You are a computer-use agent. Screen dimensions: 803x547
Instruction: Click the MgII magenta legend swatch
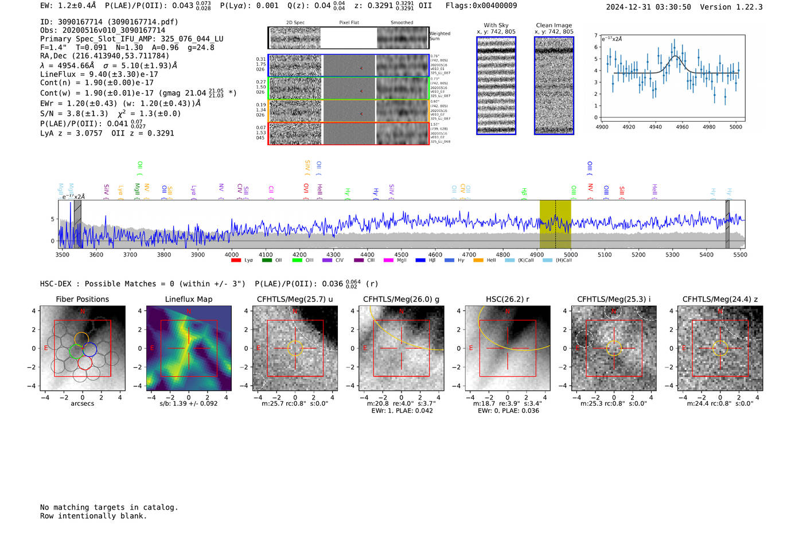[x=389, y=261]
